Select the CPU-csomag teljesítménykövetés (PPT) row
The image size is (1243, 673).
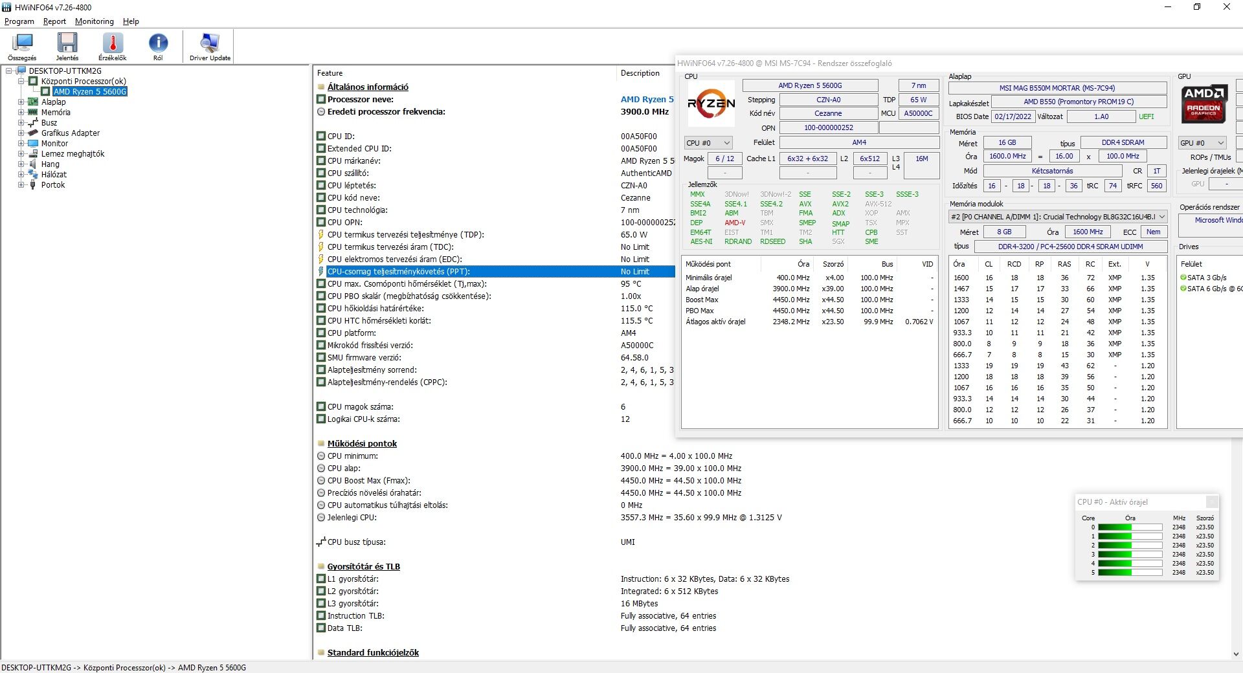tap(495, 271)
